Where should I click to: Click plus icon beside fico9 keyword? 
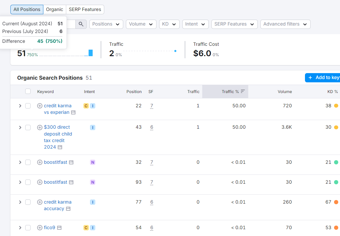coord(40,228)
